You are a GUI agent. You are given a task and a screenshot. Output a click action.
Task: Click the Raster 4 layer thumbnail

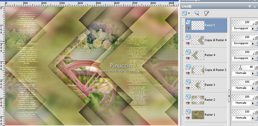[x=198, y=55]
